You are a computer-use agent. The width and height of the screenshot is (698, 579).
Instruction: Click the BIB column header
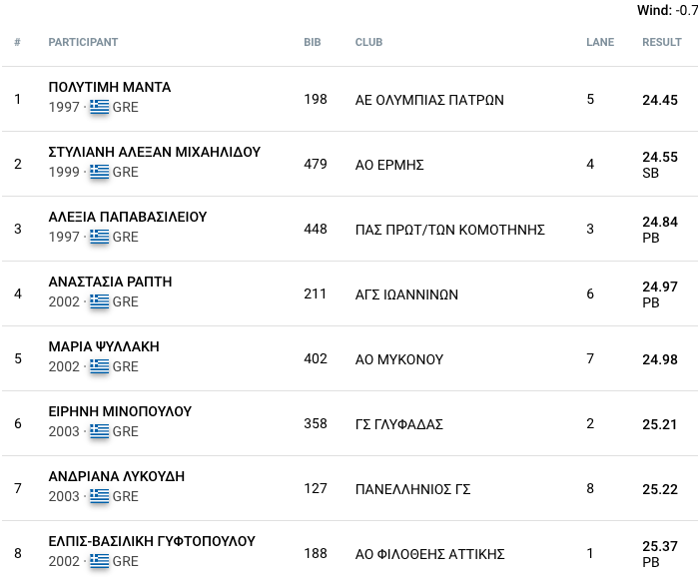pyautogui.click(x=312, y=43)
